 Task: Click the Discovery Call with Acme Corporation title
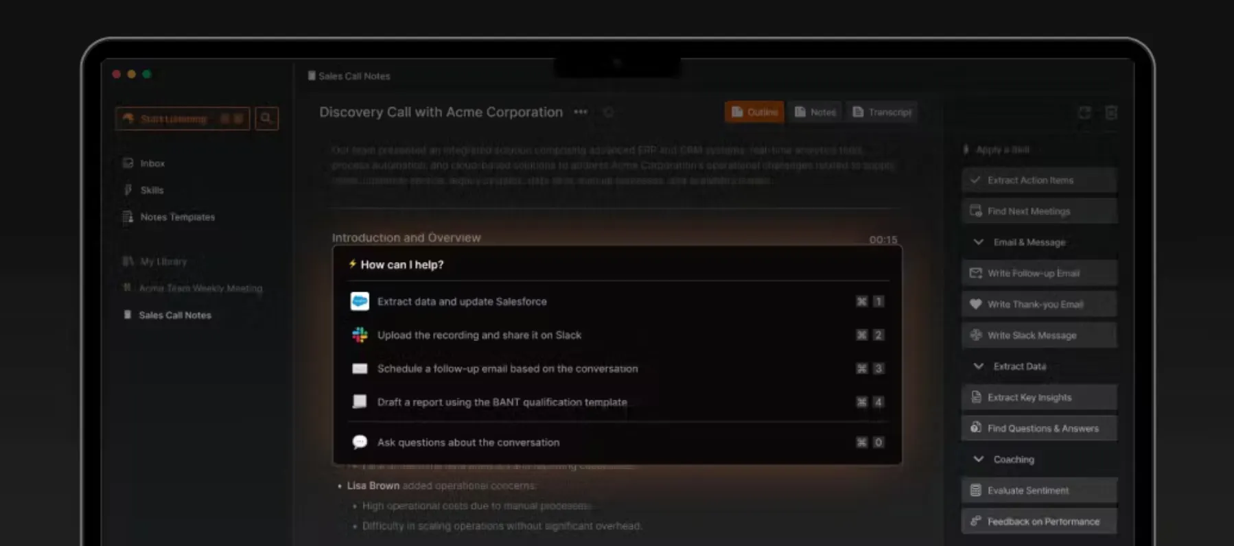(441, 112)
